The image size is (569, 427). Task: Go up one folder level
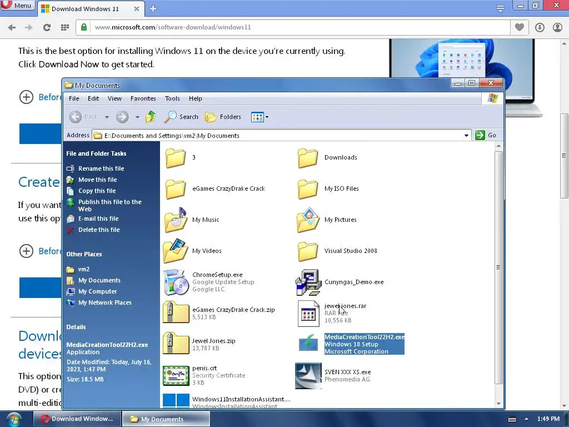(x=150, y=117)
